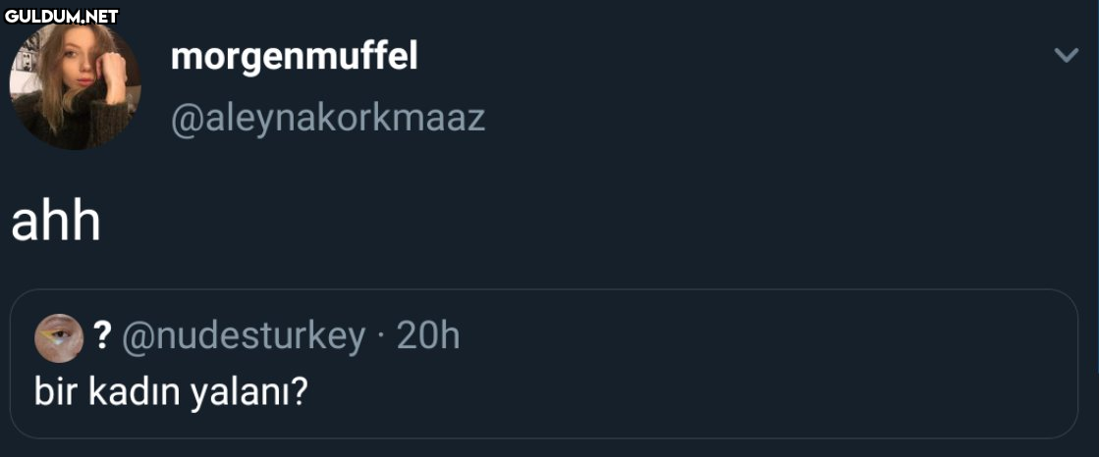The image size is (1099, 457).
Task: Click the GULDUM.NET watermark logo
Action: point(61,16)
